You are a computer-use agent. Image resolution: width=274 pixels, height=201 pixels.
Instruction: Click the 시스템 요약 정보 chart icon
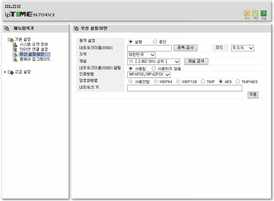[x=16, y=45]
